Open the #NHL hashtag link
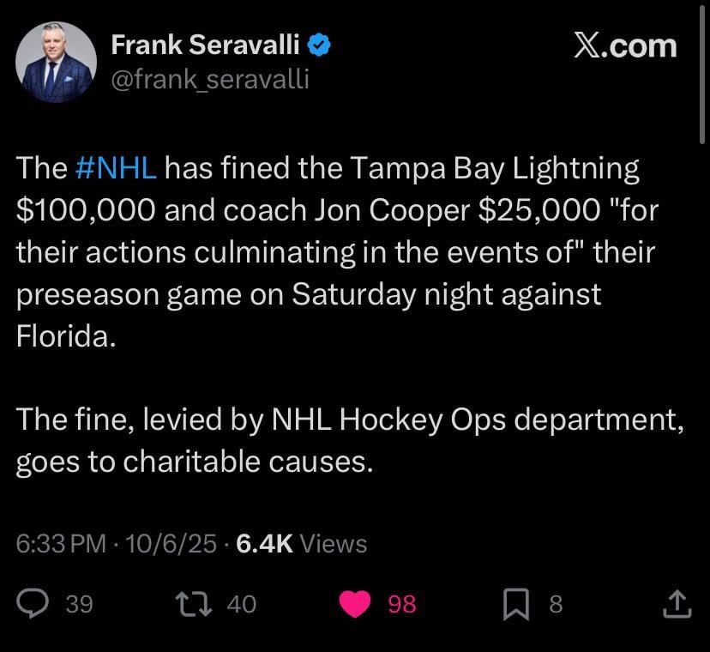The width and height of the screenshot is (710, 652). coord(116,168)
